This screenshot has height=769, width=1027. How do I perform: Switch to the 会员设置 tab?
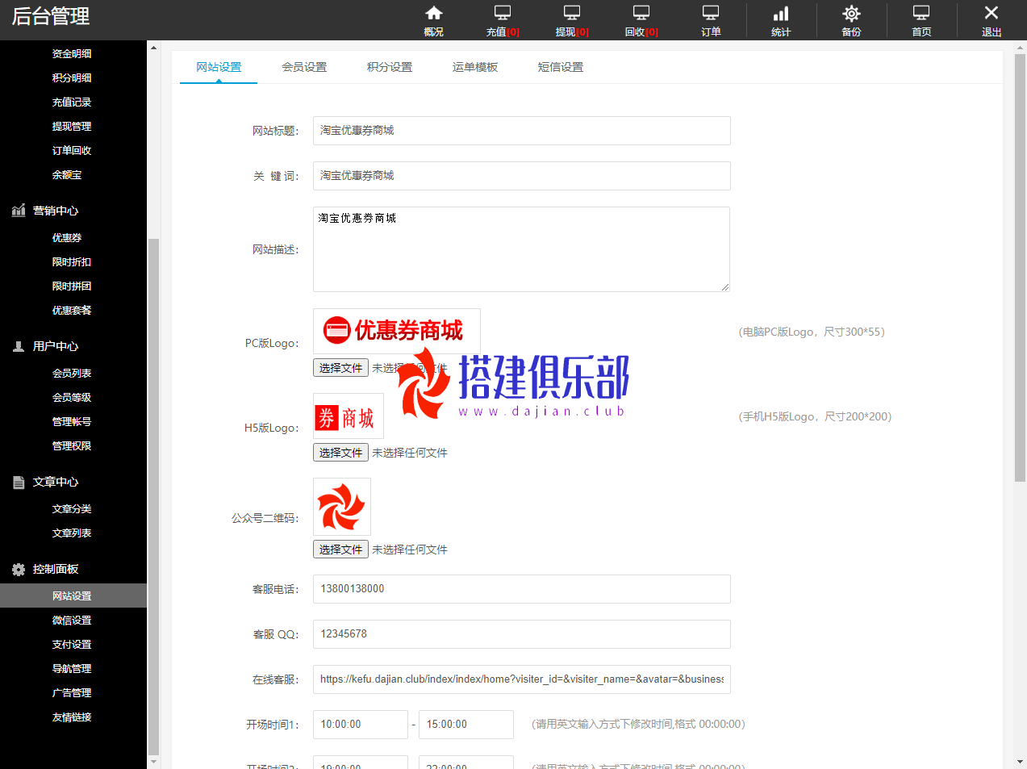[x=304, y=67]
